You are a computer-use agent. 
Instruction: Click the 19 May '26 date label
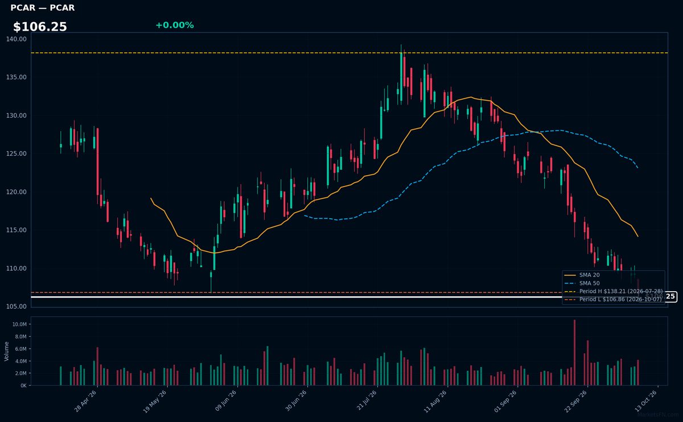point(155,401)
